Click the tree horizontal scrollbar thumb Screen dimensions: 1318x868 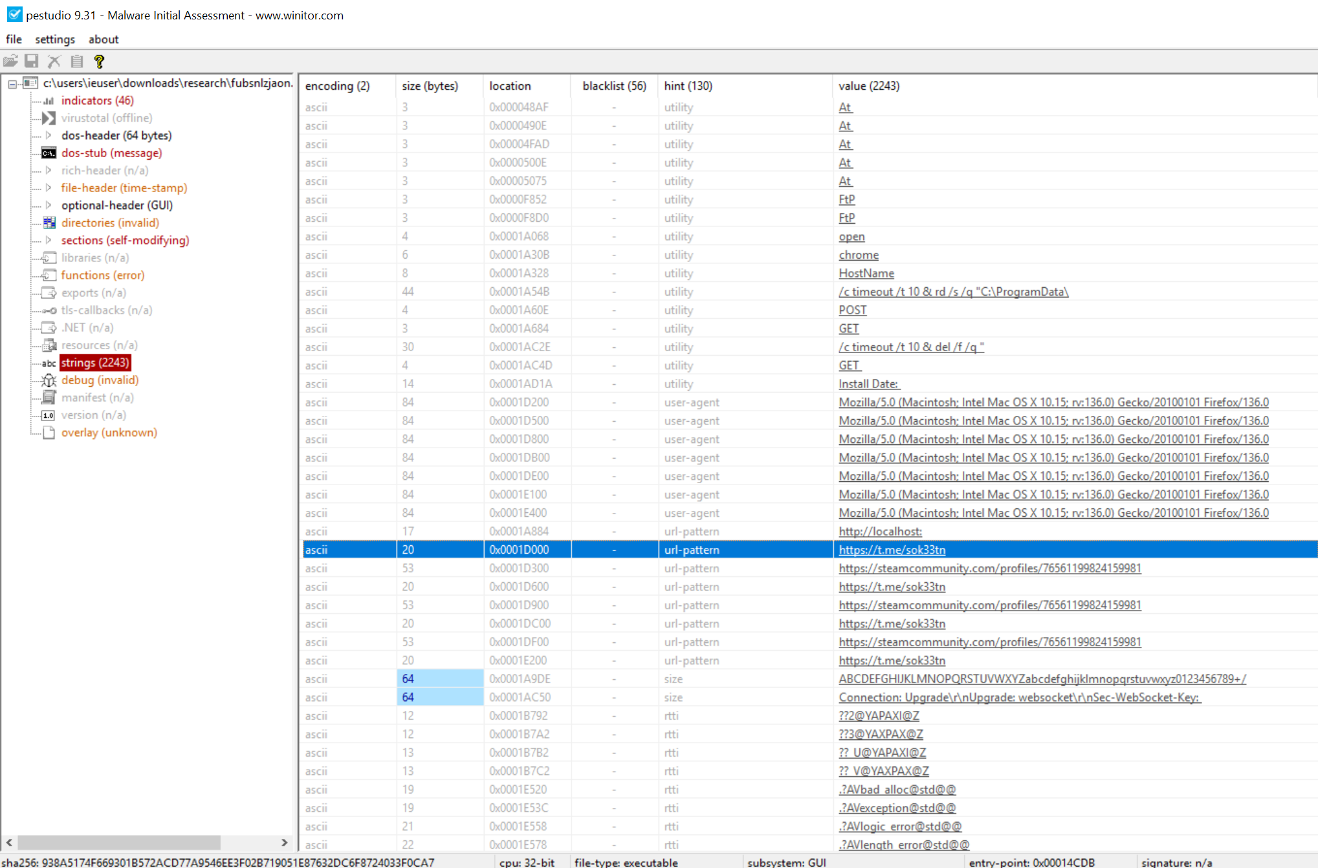(119, 843)
